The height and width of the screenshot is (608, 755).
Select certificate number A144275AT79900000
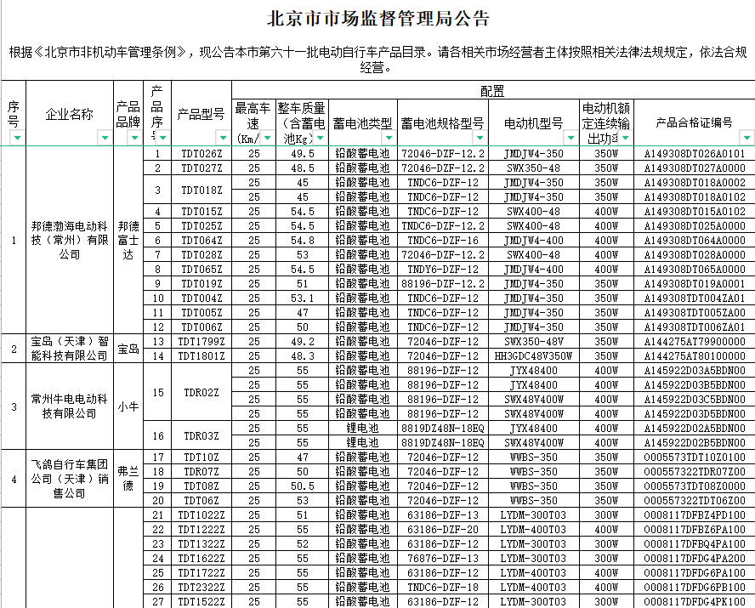point(695,341)
